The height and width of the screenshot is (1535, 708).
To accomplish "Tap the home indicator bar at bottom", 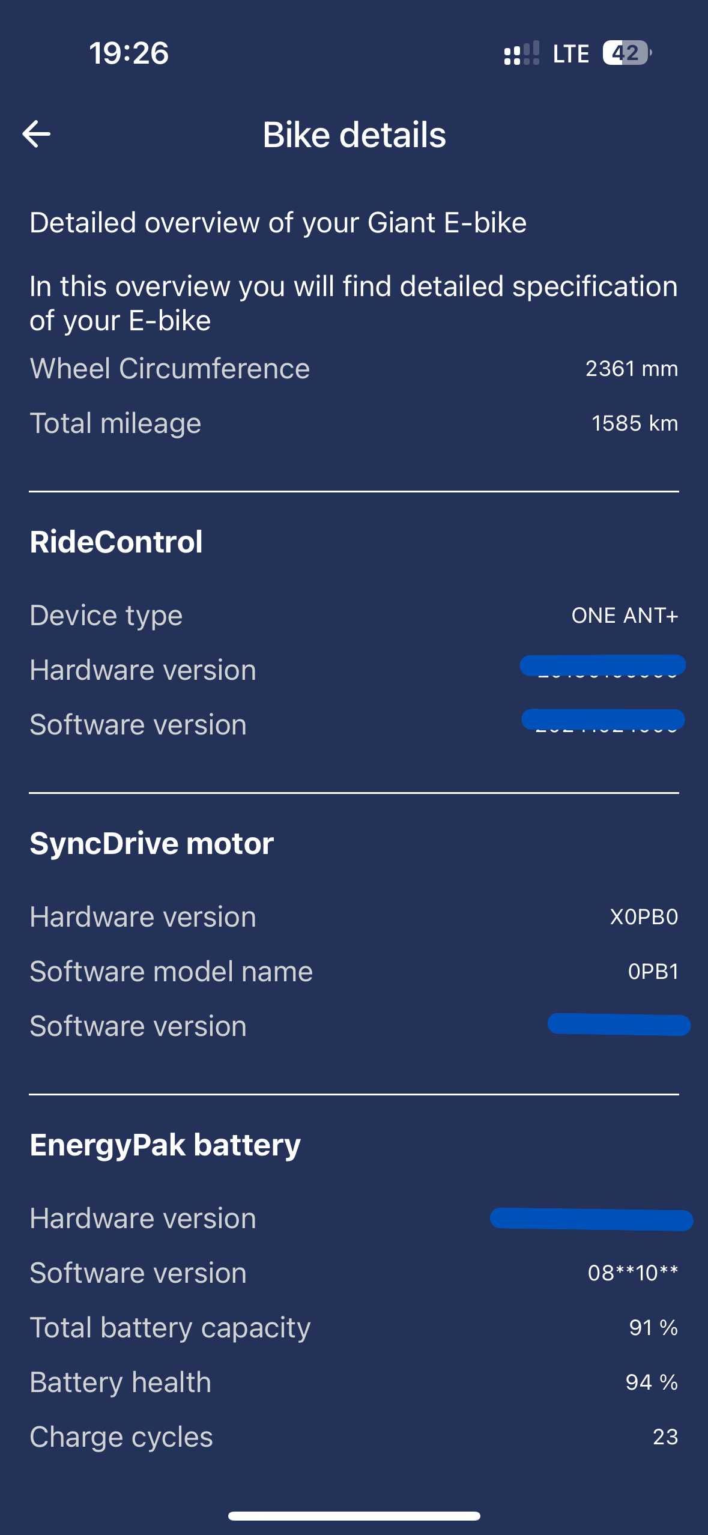I will click(x=354, y=1516).
